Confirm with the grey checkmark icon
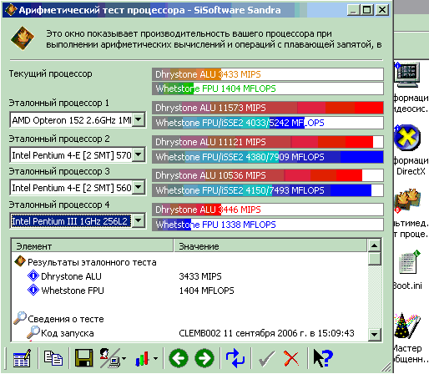The image size is (429, 374). (266, 358)
